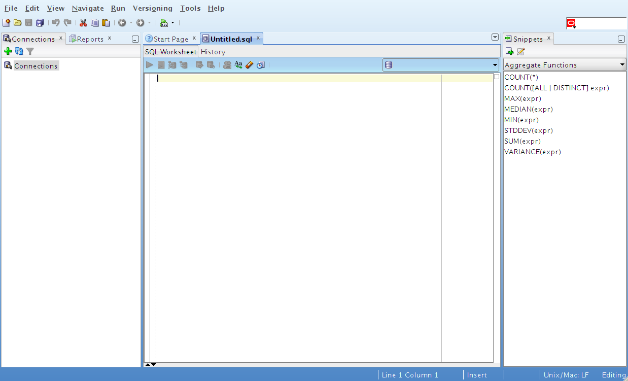Viewport: 628px width, 381px height.
Task: Click the Forward navigation arrow
Action: tap(141, 22)
